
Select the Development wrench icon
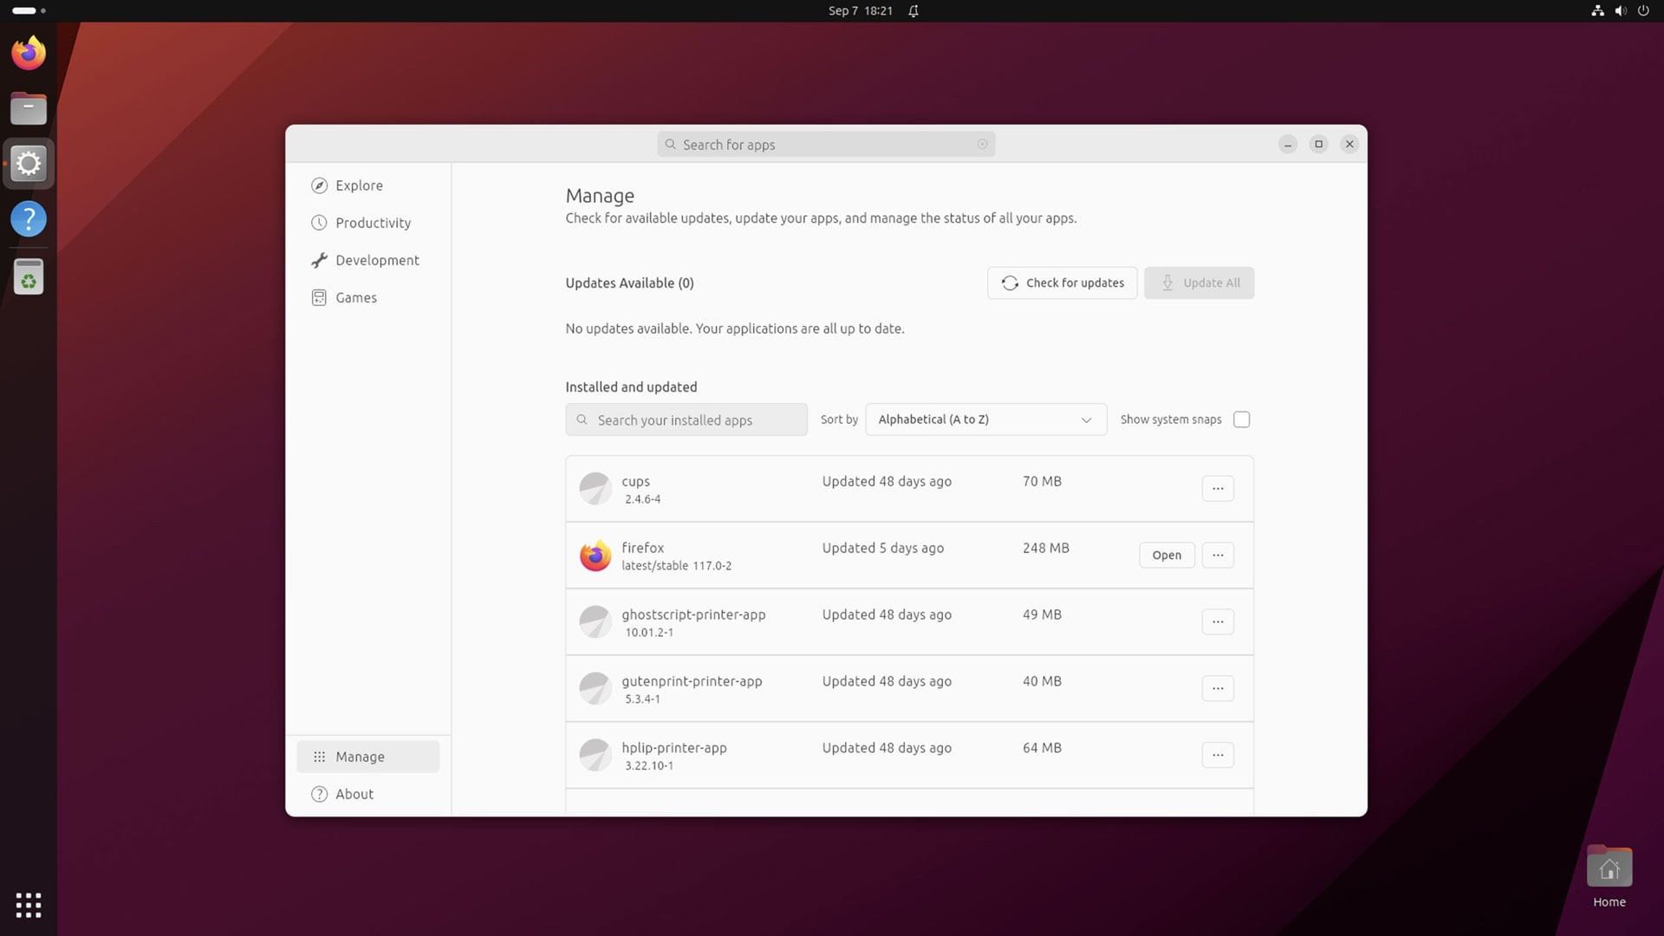(x=319, y=259)
